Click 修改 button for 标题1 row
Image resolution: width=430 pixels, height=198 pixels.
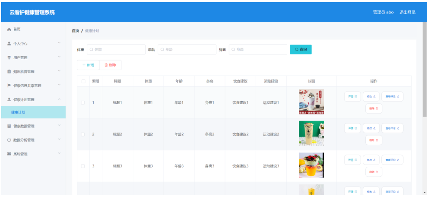tap(371, 97)
